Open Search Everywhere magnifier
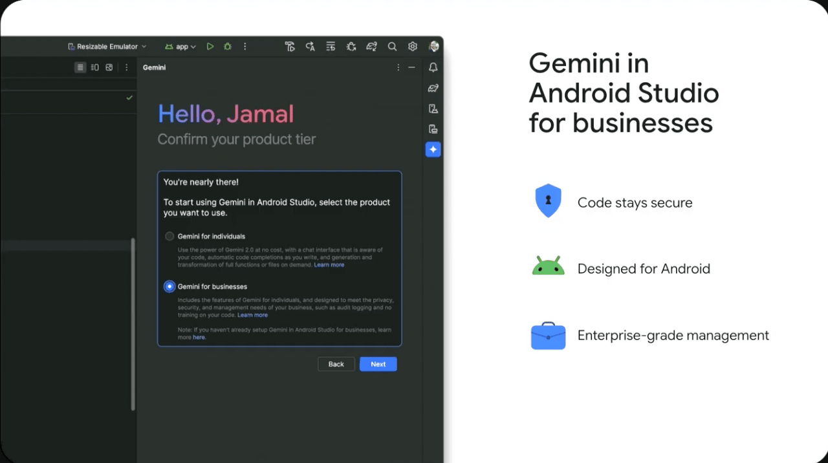The image size is (828, 463). click(392, 47)
